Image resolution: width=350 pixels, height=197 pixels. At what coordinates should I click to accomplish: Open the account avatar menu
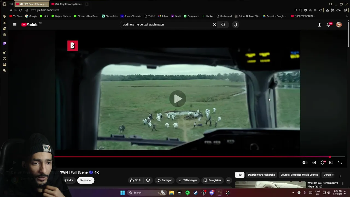point(339,25)
